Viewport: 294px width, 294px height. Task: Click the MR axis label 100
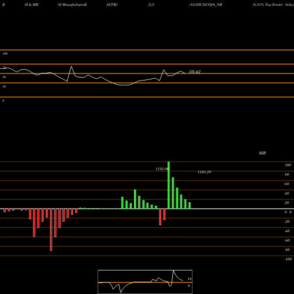pyautogui.click(x=288, y=165)
